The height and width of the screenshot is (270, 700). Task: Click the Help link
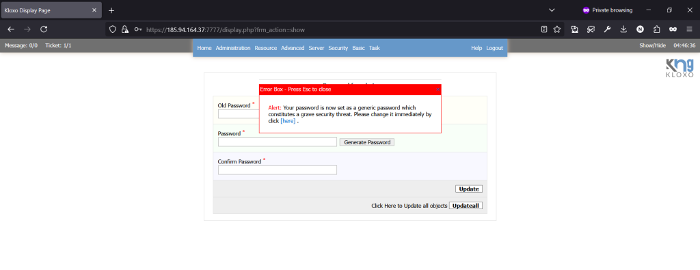coord(476,48)
